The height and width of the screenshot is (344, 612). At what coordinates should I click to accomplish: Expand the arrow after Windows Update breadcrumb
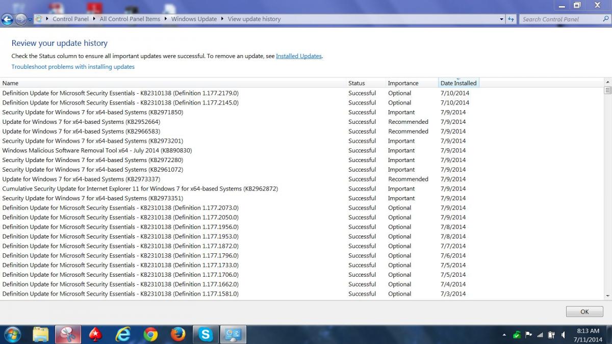tap(222, 19)
